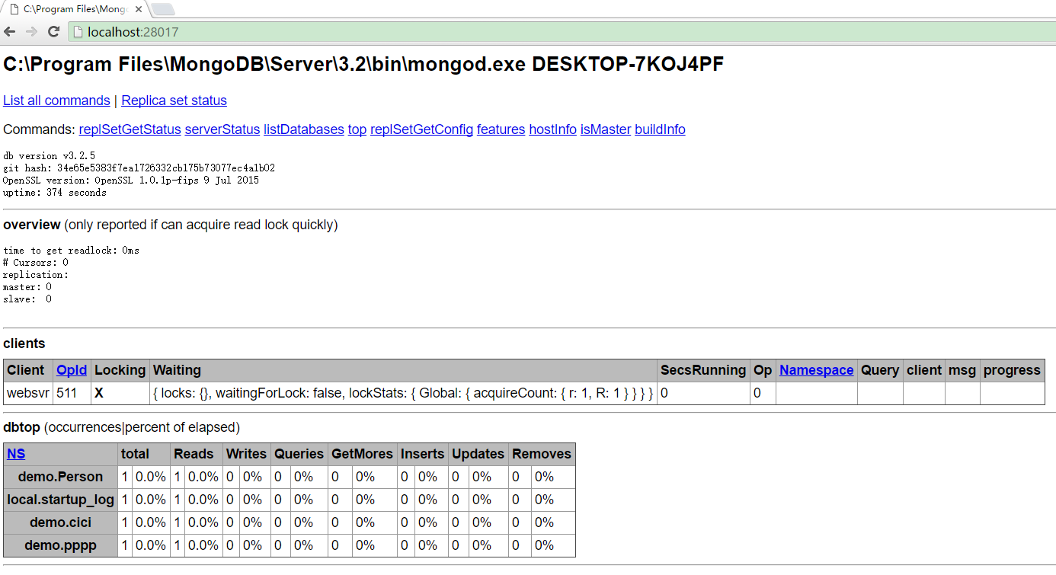This screenshot has height=575, width=1056.
Task: Click the OpId column header link
Action: 72,370
